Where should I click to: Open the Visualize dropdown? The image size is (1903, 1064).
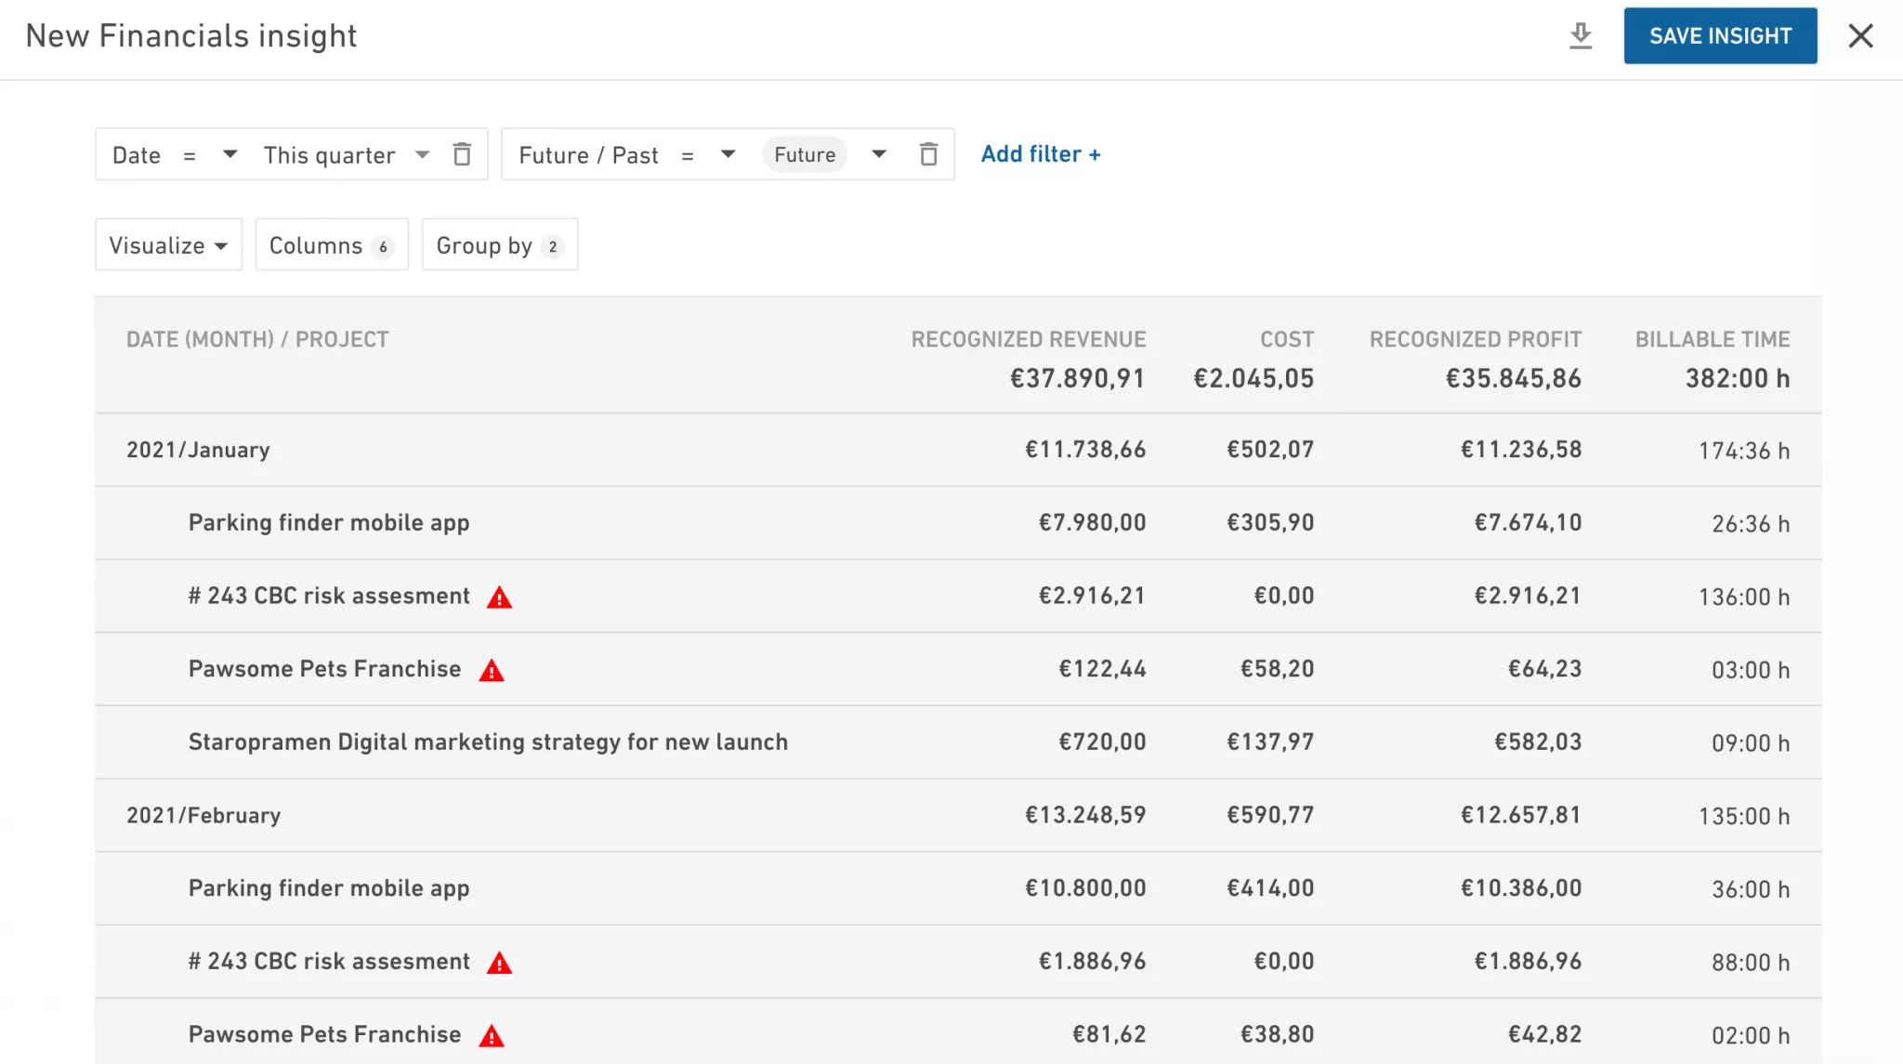pyautogui.click(x=168, y=245)
